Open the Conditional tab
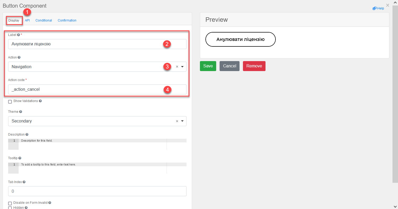The width and height of the screenshot is (398, 209). coord(44,20)
